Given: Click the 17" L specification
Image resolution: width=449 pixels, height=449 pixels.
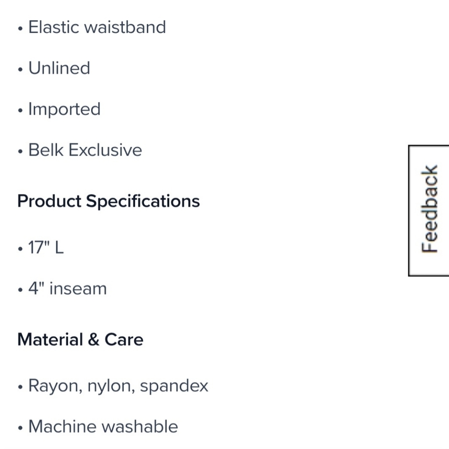Looking at the screenshot, I should (x=46, y=247).
